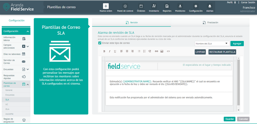Click the Guardar button
257x124 pixels.
229,119
